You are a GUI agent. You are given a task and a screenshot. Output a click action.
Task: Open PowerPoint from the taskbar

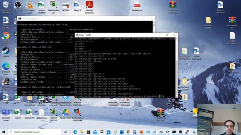142,132
